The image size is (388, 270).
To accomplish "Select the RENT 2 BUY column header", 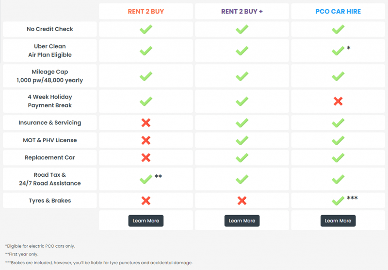I will pos(145,11).
